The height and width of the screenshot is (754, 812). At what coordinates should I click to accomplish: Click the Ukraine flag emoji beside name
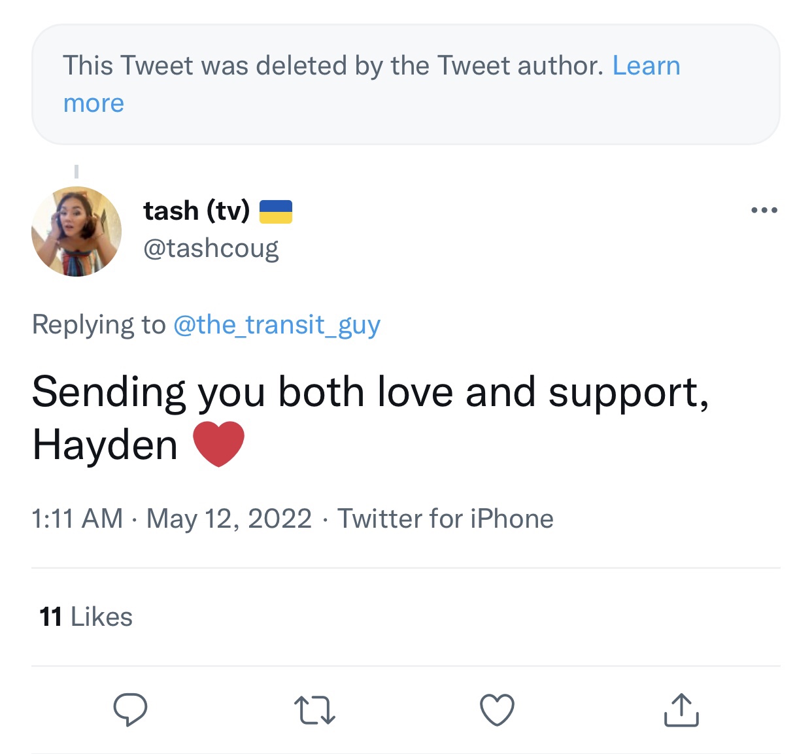[x=276, y=211]
